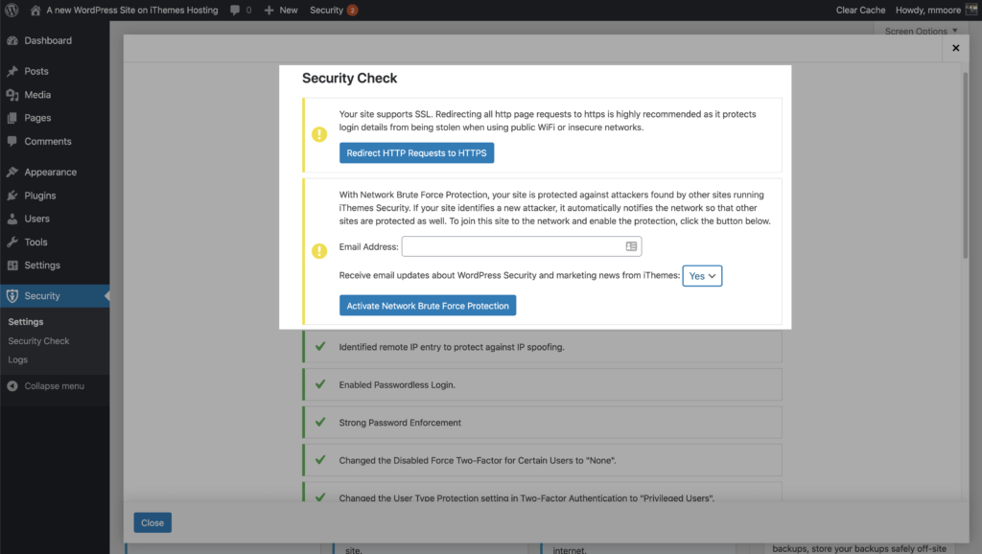The image size is (982, 554).
Task: Click the home icon for the site
Action: tap(35, 10)
